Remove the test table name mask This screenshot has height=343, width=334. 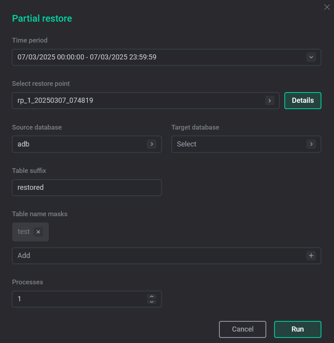pos(38,232)
